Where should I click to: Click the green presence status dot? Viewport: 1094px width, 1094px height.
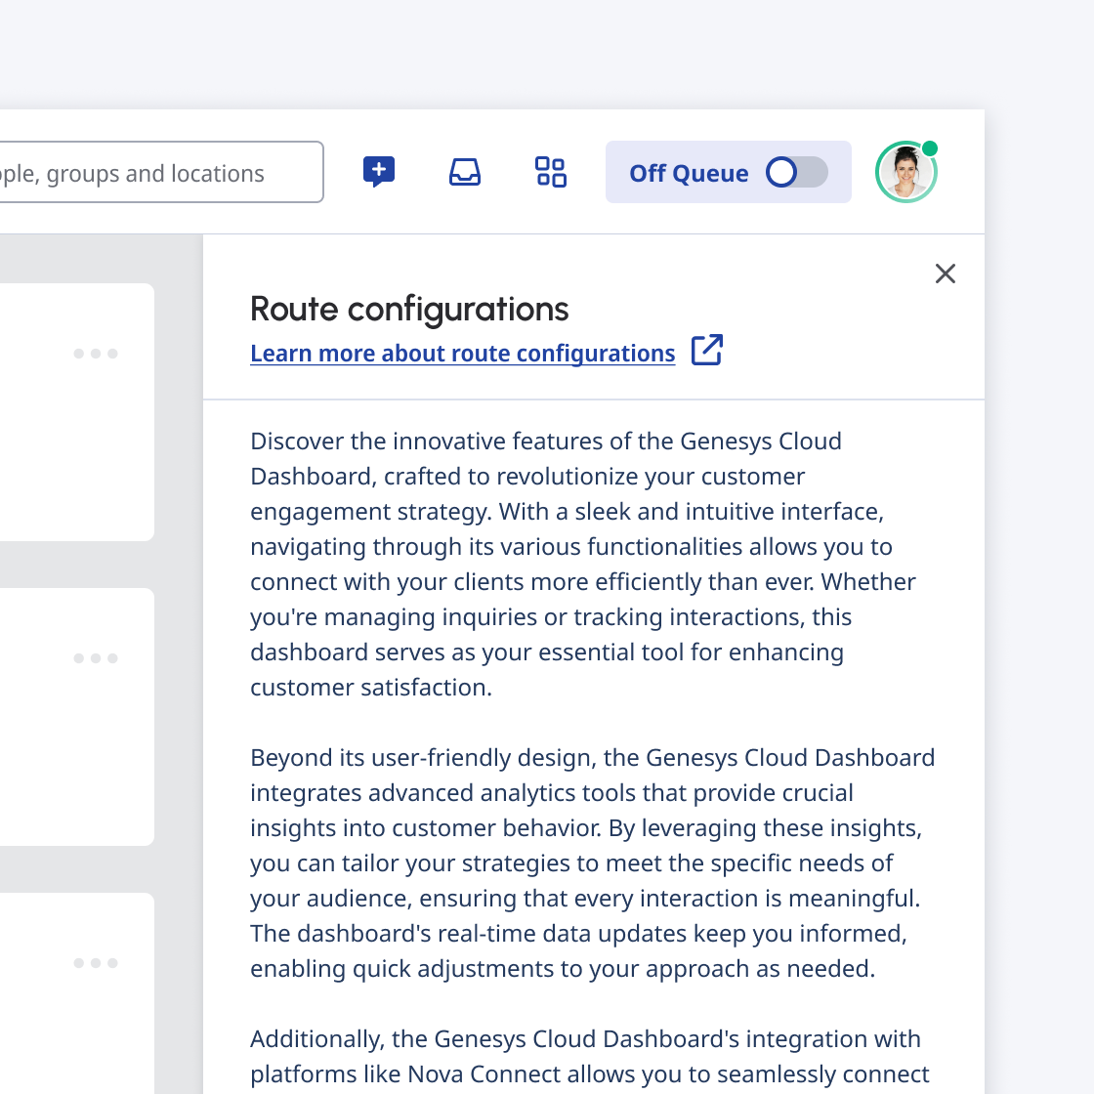(929, 148)
